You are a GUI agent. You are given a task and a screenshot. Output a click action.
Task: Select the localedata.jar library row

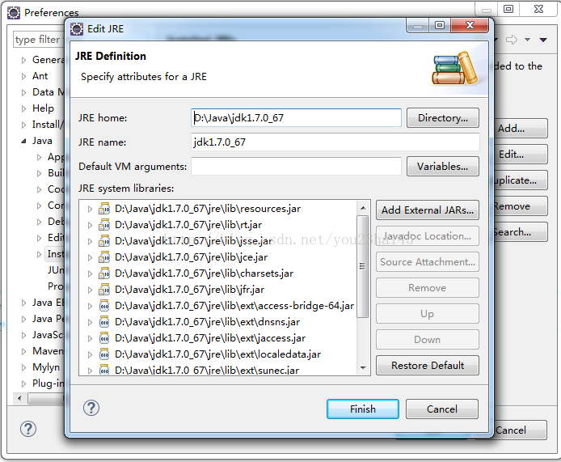pos(217,354)
